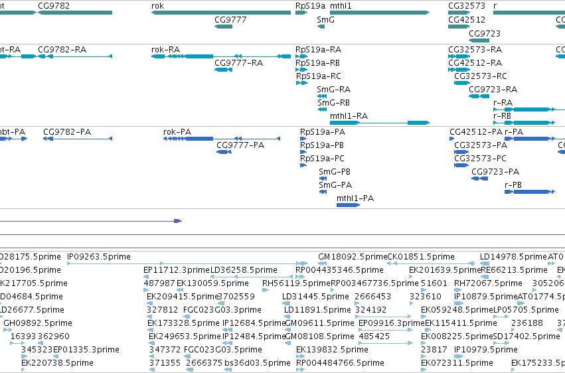The height and width of the screenshot is (373, 565).
Task: Click the EK201639.5prime EST label
Action: tap(445, 270)
